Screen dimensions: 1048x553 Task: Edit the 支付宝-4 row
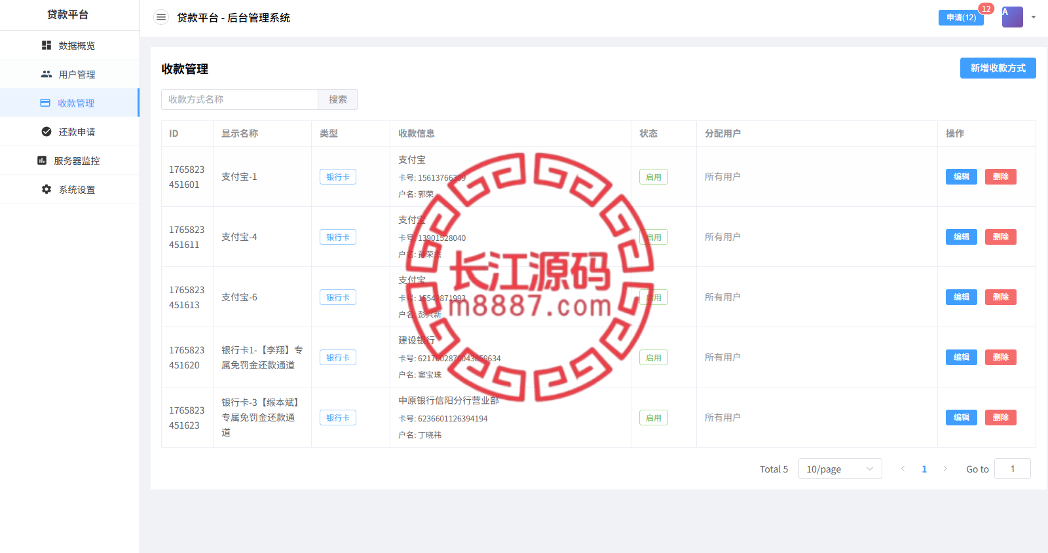click(962, 237)
